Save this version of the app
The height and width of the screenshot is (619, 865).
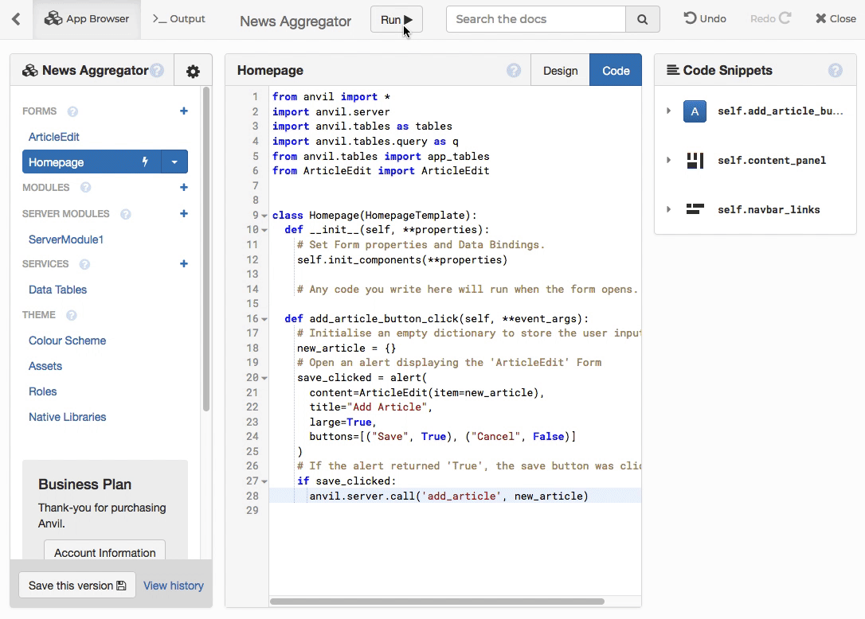pyautogui.click(x=77, y=586)
